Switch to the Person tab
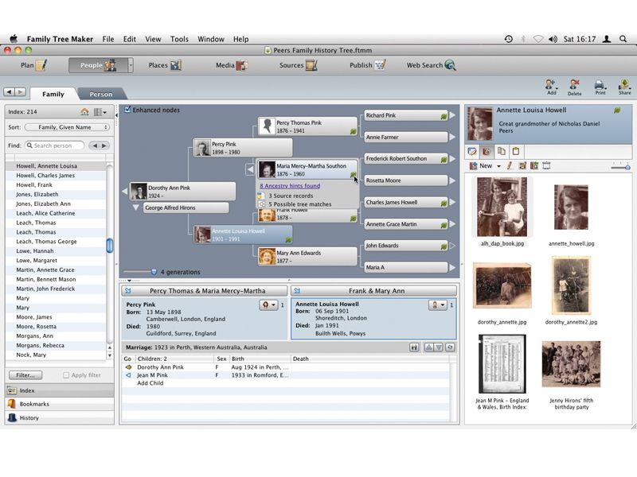 (100, 94)
